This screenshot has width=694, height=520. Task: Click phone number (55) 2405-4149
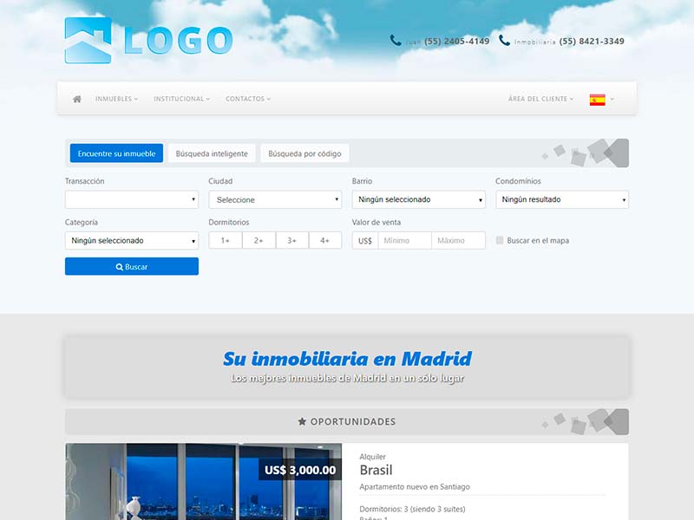coord(457,41)
